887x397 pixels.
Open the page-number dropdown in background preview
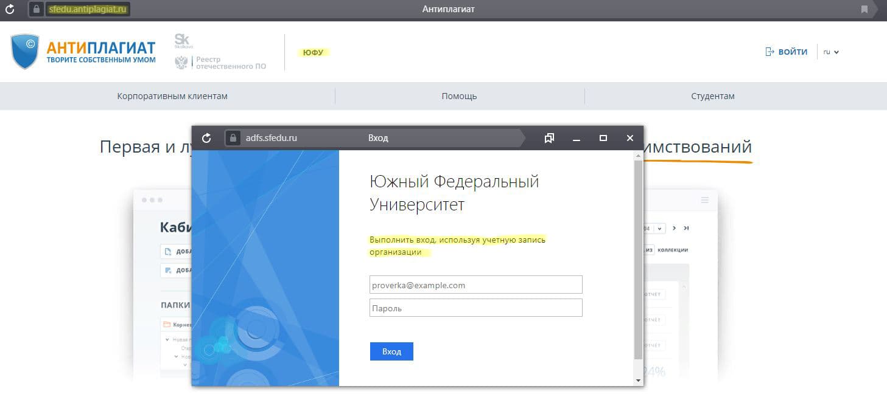[x=659, y=228]
